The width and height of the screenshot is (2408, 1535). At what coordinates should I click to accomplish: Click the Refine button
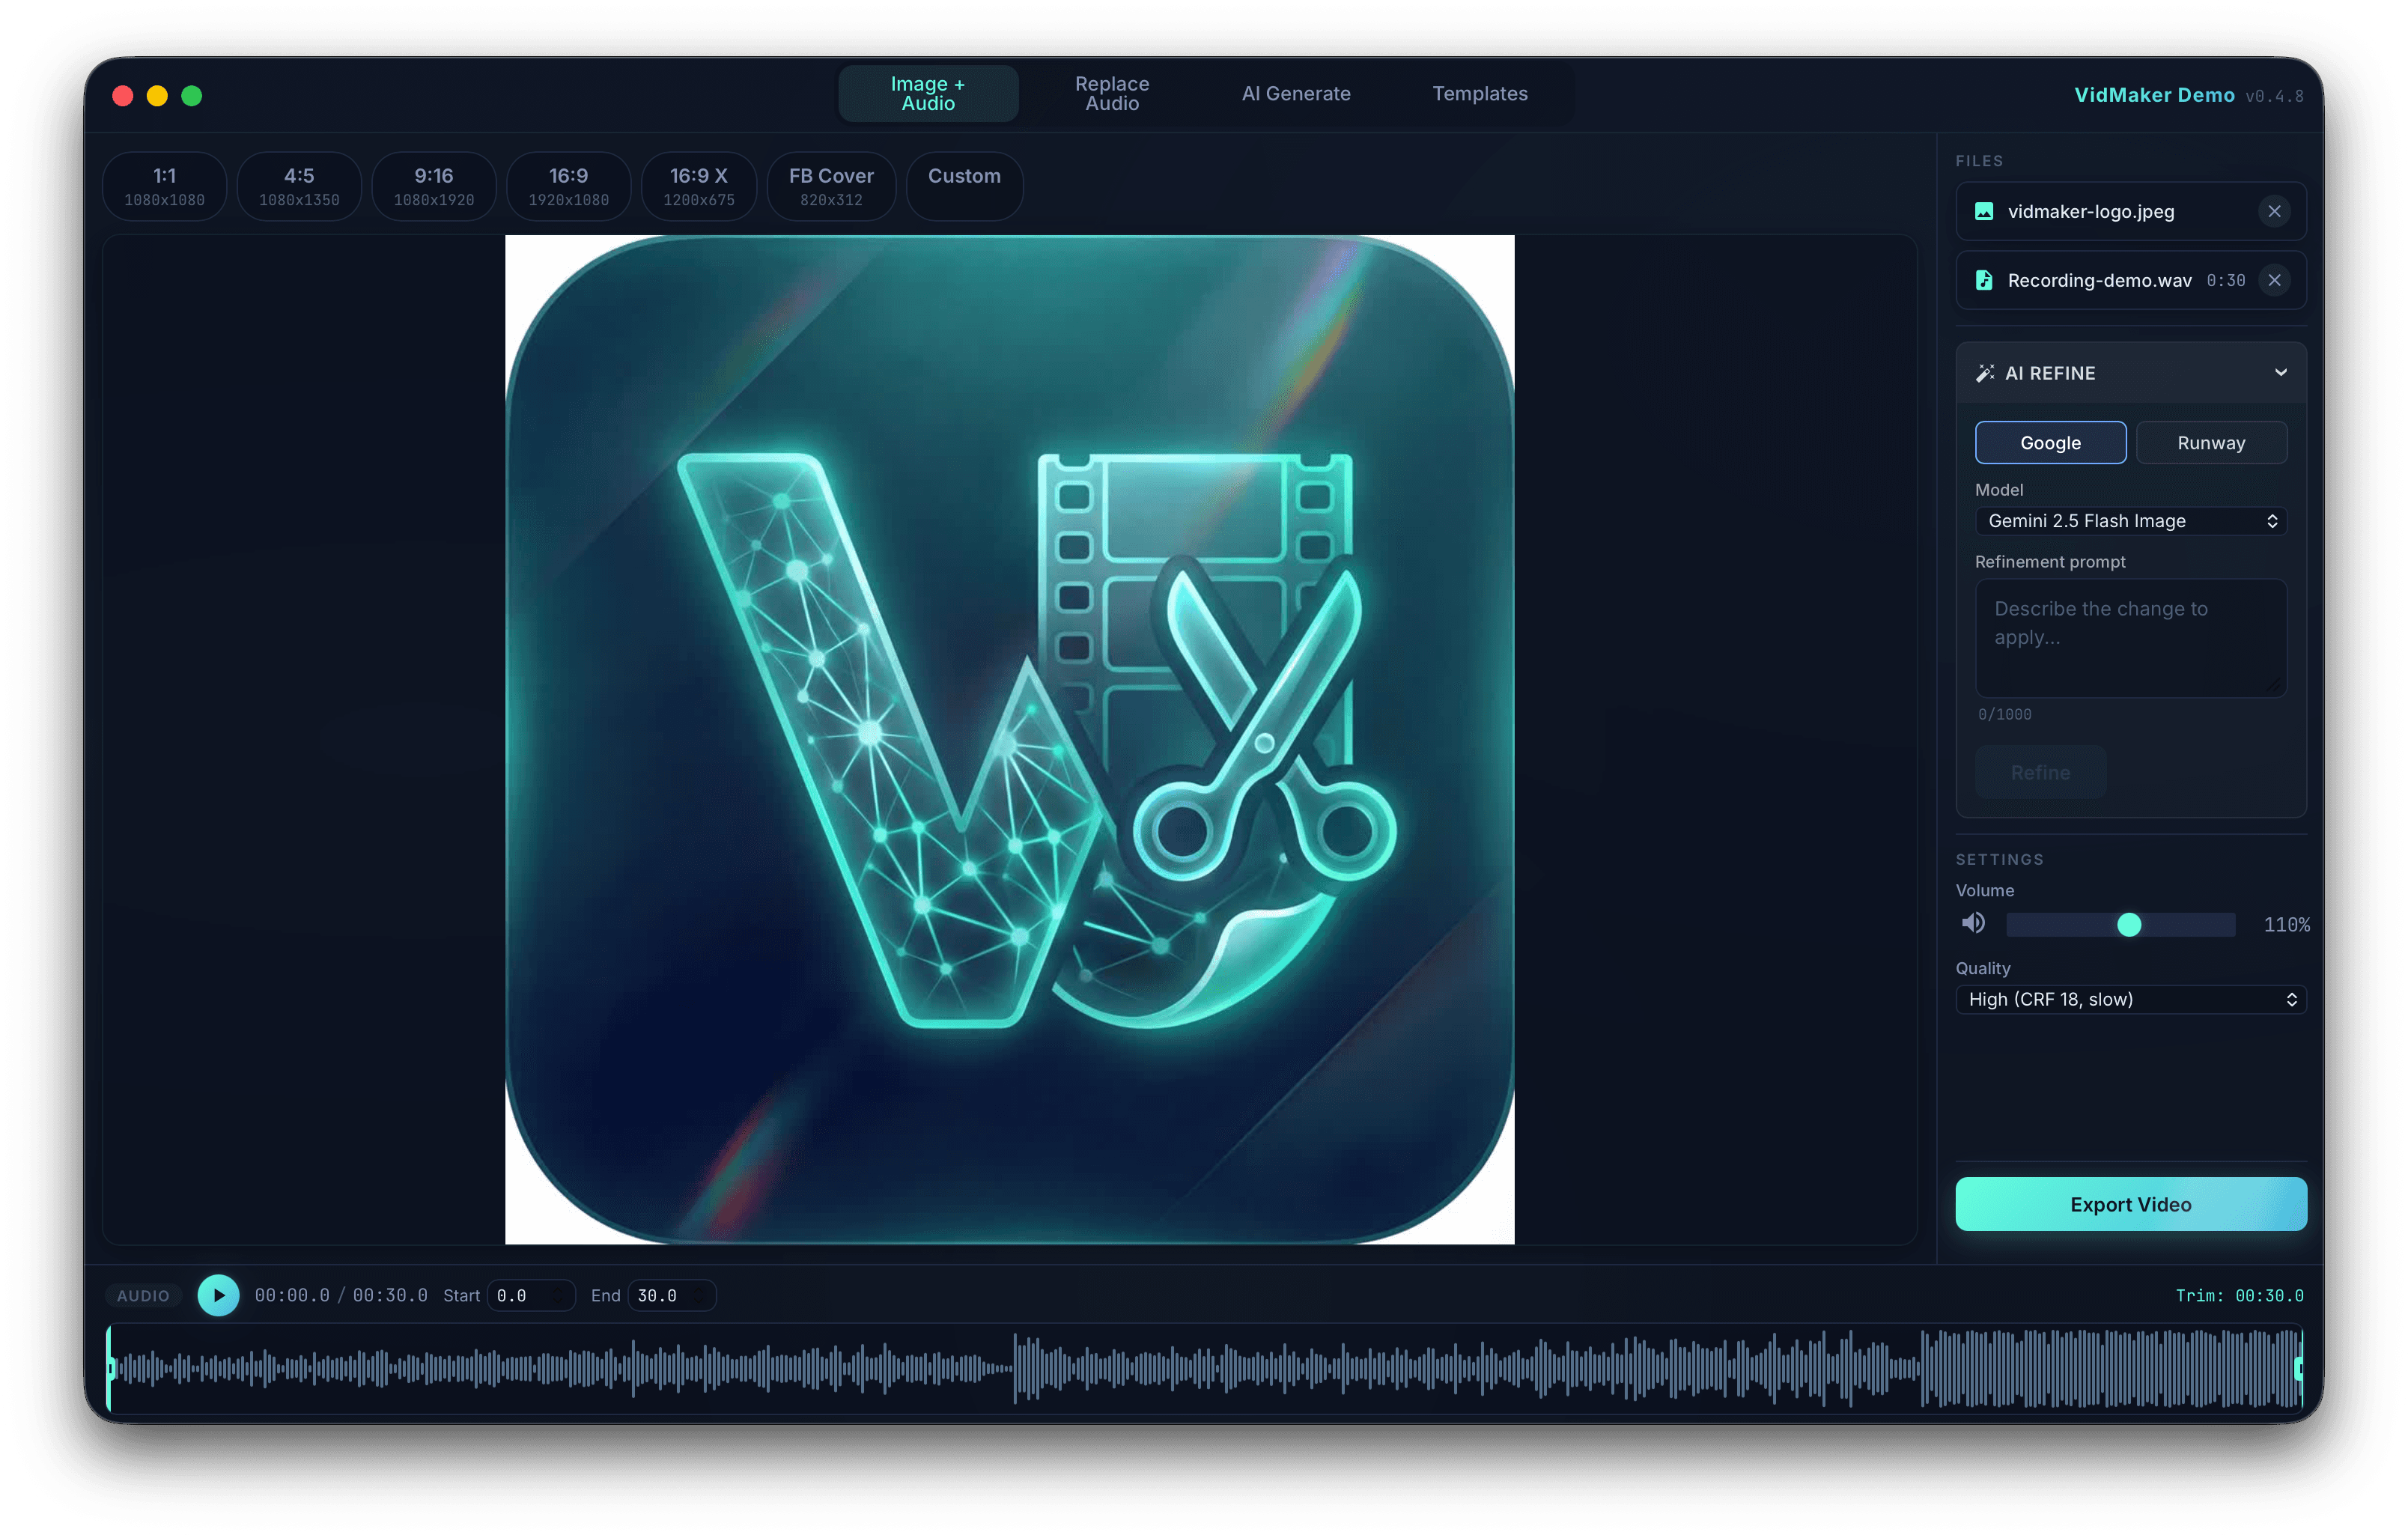[x=2040, y=772]
